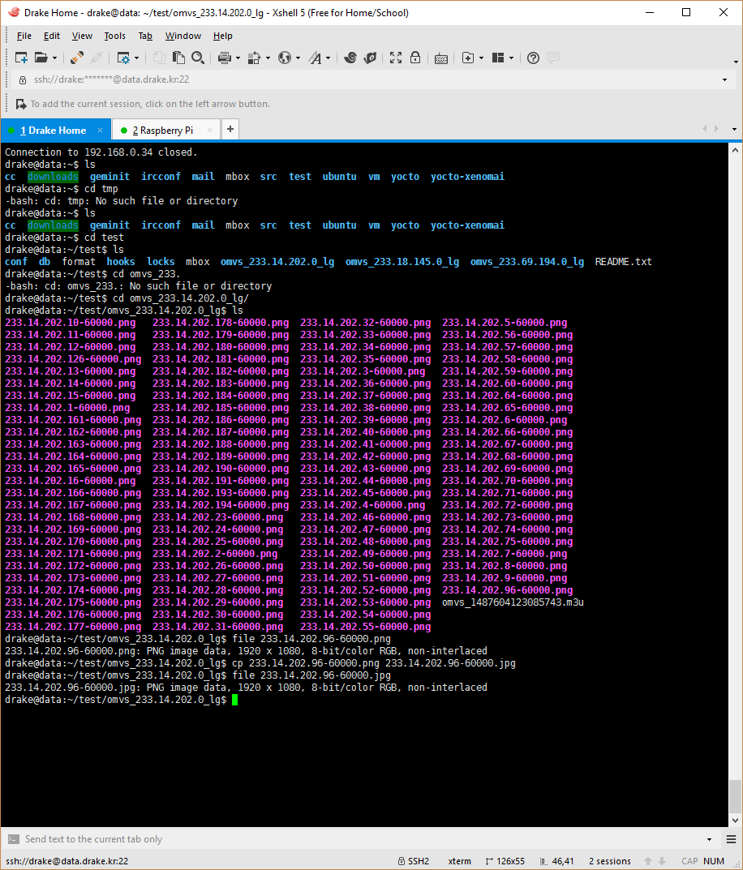Open the compose bar options menu
The height and width of the screenshot is (870, 743).
710,839
